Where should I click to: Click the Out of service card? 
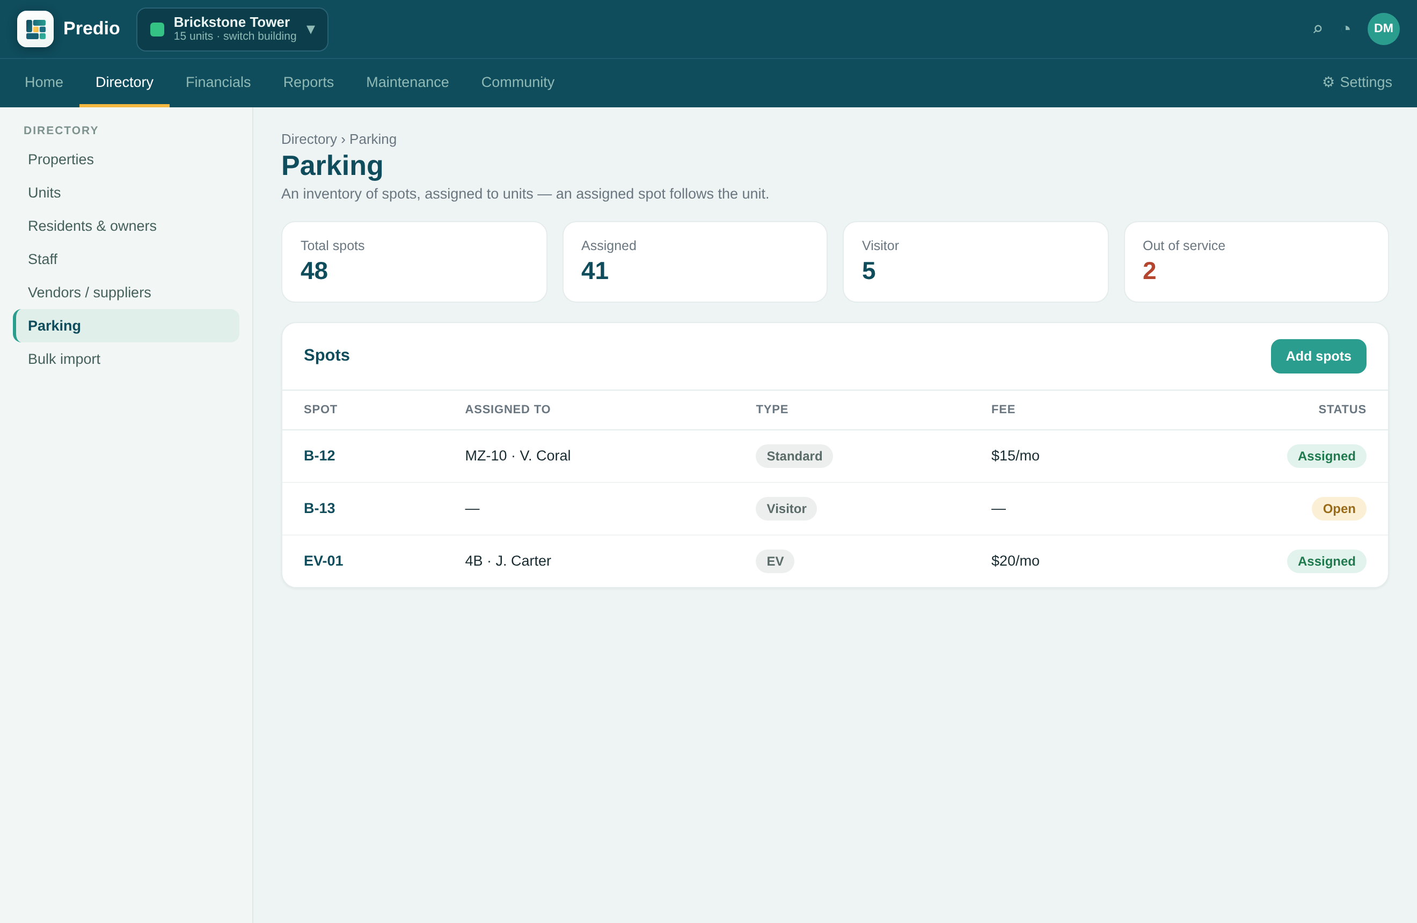[1257, 262]
